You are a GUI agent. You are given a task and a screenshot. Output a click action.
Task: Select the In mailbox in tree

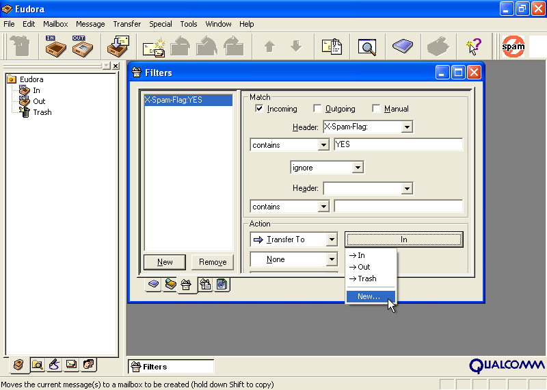[x=36, y=90]
